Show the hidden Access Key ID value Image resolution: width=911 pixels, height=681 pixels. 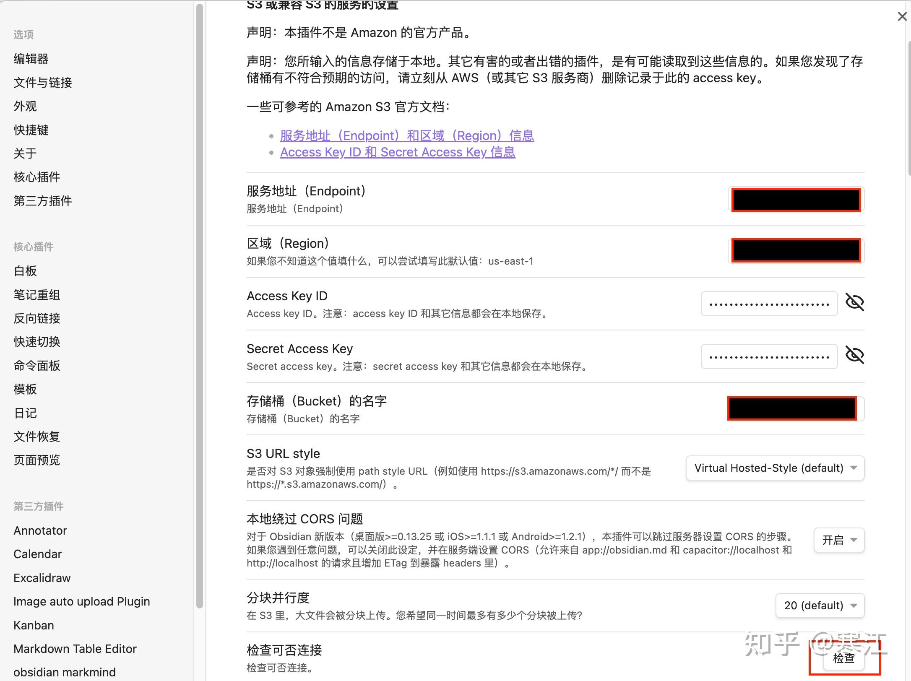click(854, 303)
